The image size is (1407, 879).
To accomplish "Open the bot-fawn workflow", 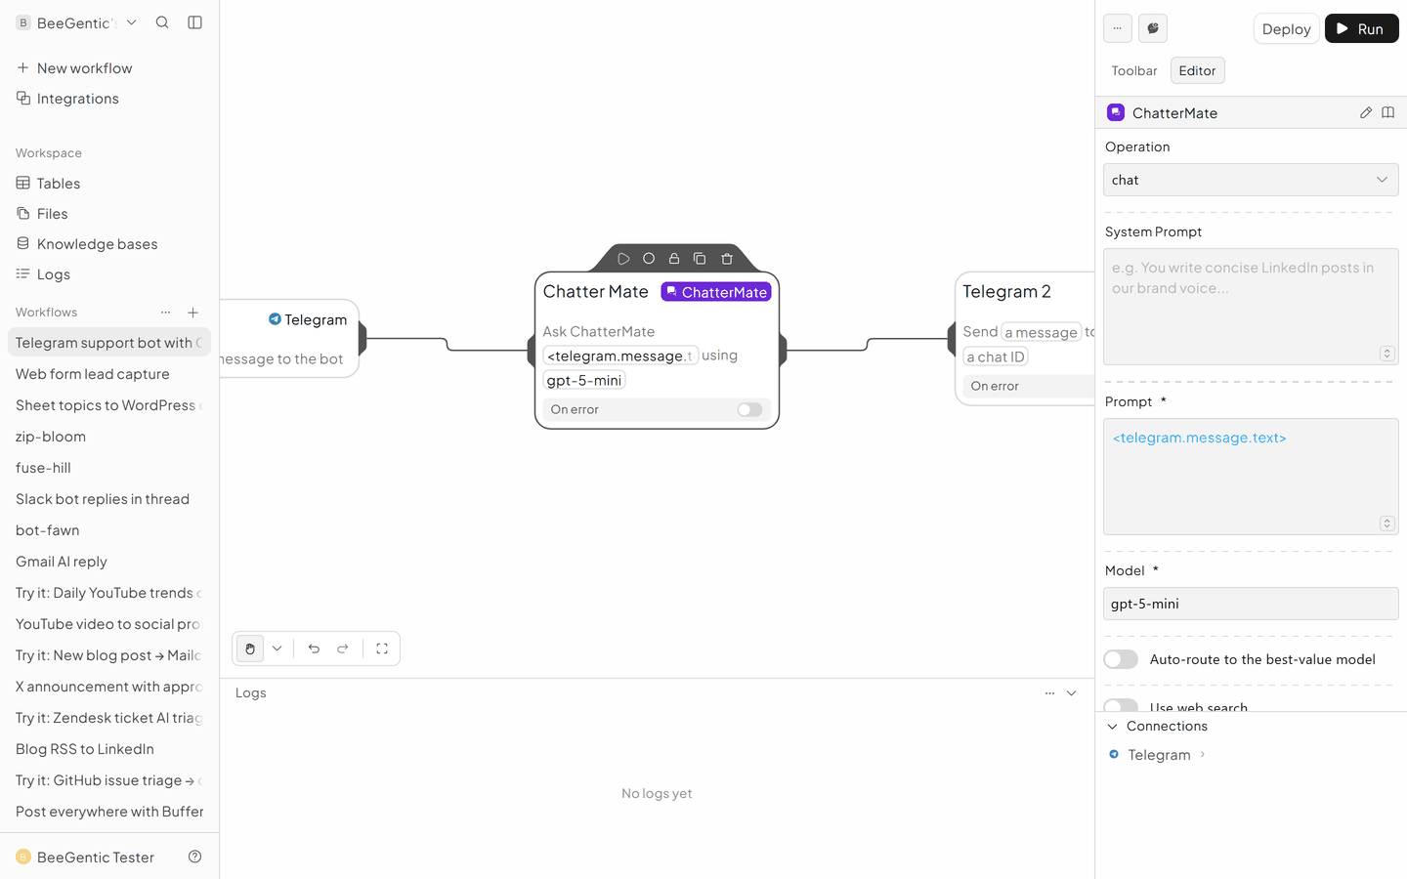I will [x=109, y=530].
